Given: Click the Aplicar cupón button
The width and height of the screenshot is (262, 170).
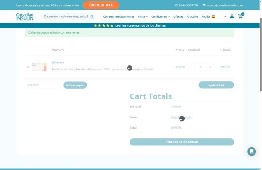Looking at the screenshot, I should click(x=75, y=85).
